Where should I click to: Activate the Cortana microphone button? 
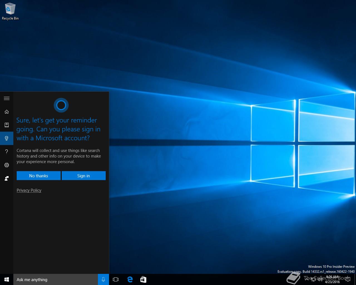[103, 279]
